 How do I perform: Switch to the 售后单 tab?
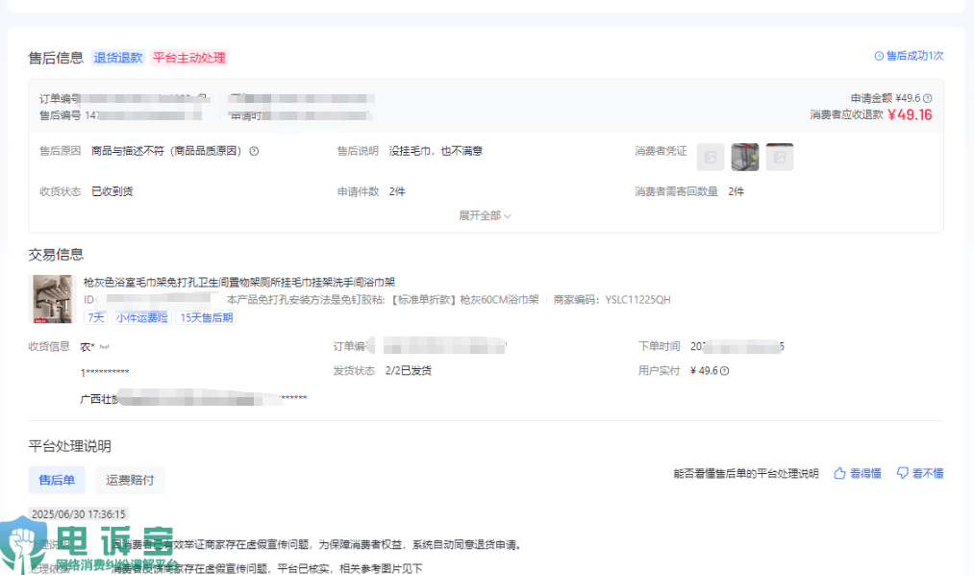tap(57, 480)
